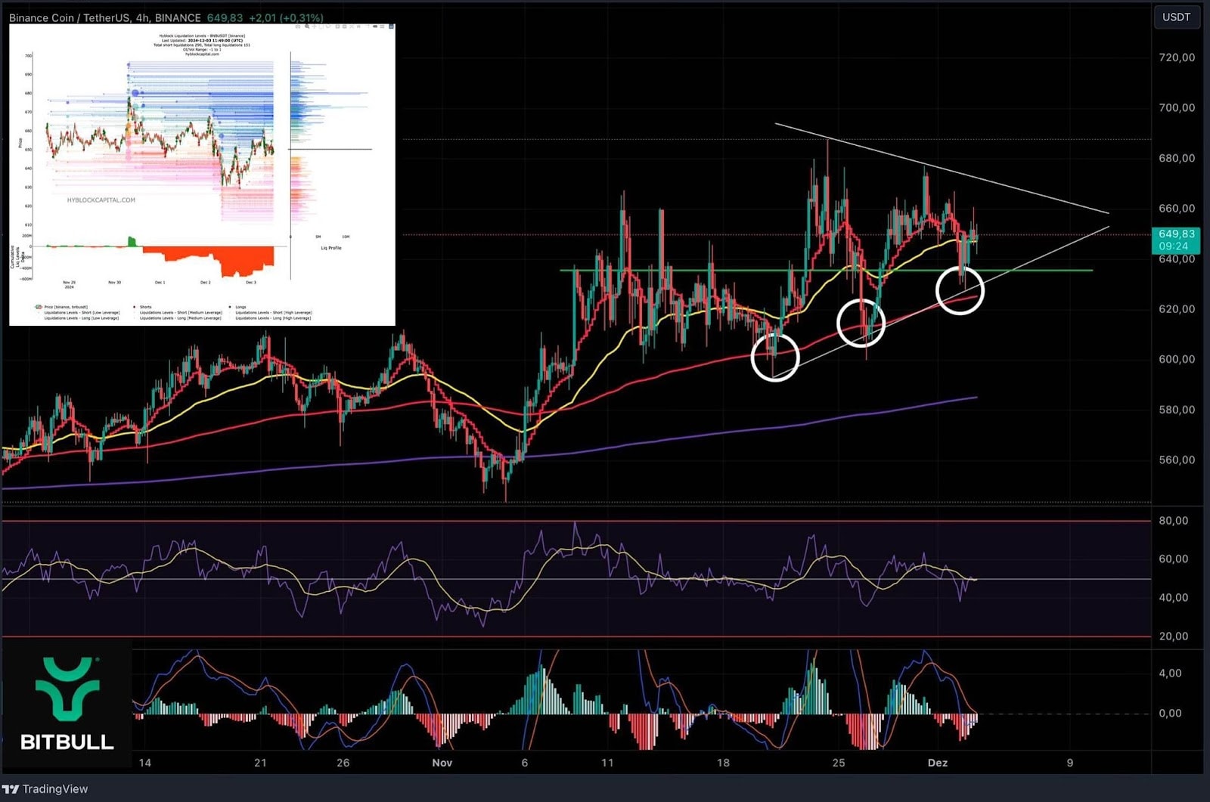This screenshot has width=1210, height=802.
Task: Click the 560,00 price axis label
Action: 1177,460
